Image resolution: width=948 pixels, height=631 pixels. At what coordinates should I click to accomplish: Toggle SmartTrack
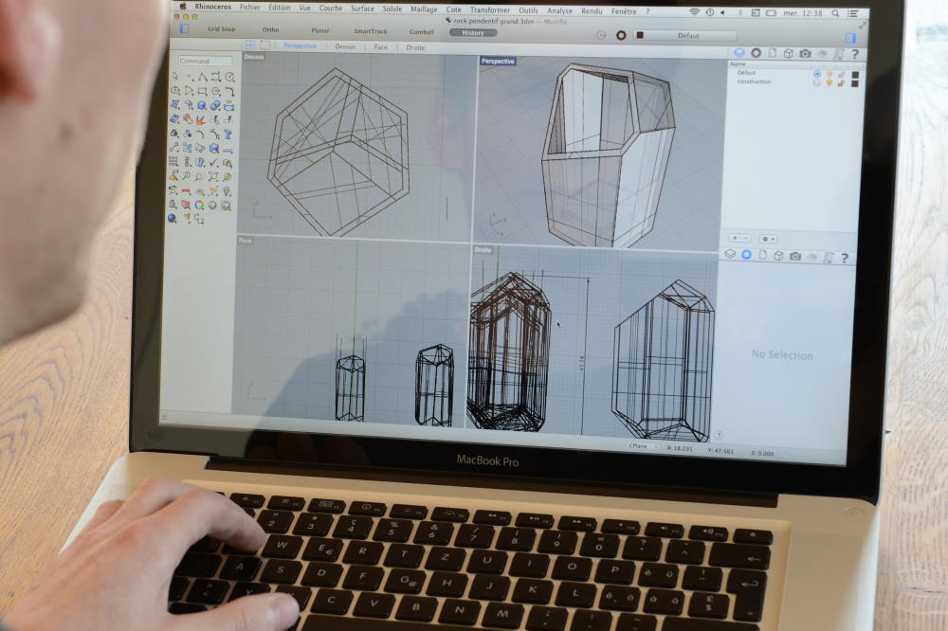tap(371, 31)
